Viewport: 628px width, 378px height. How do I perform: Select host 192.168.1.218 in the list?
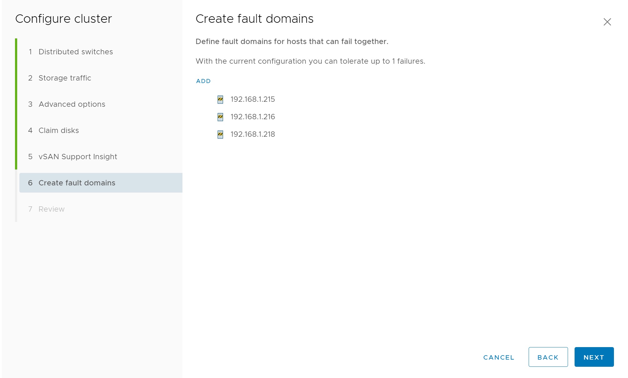(x=252, y=134)
